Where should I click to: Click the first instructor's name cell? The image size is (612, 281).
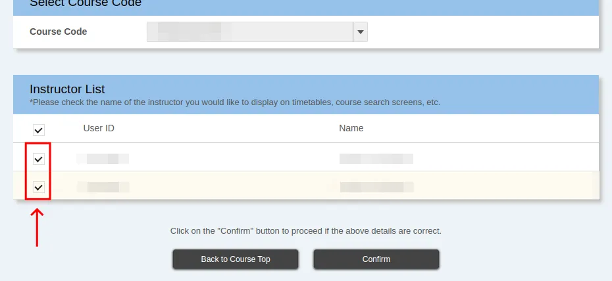376,158
